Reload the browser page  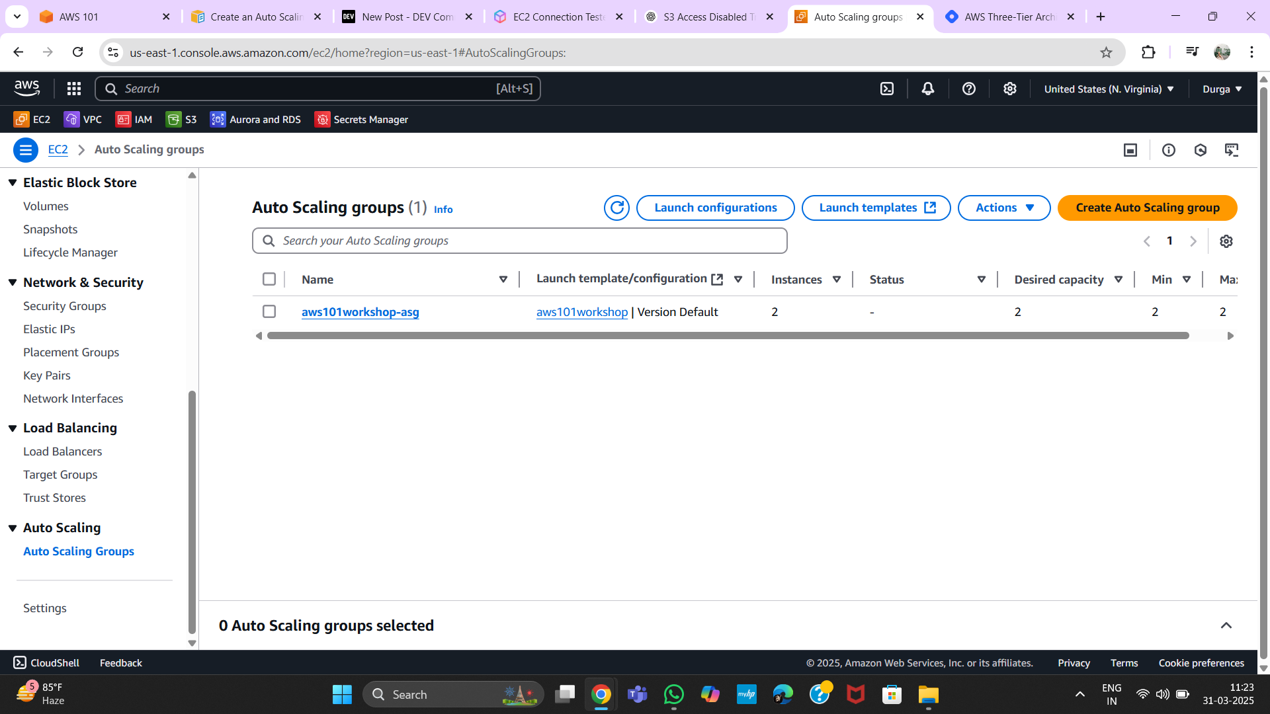[77, 52]
